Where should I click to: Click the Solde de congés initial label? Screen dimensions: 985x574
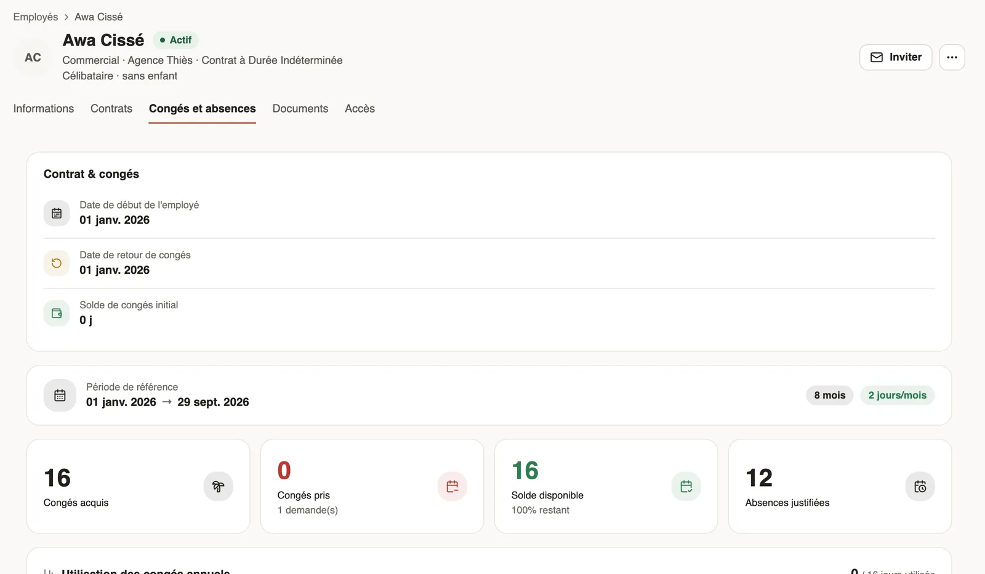pos(129,305)
